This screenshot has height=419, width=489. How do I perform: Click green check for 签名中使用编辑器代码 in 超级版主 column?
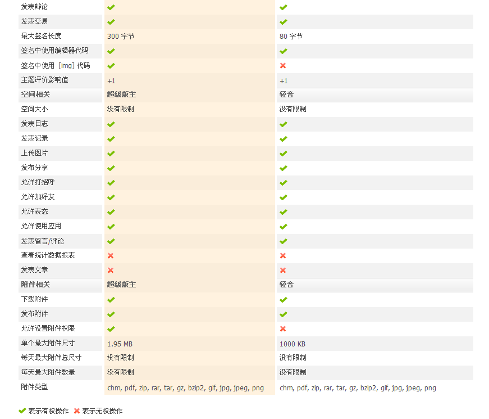click(111, 51)
